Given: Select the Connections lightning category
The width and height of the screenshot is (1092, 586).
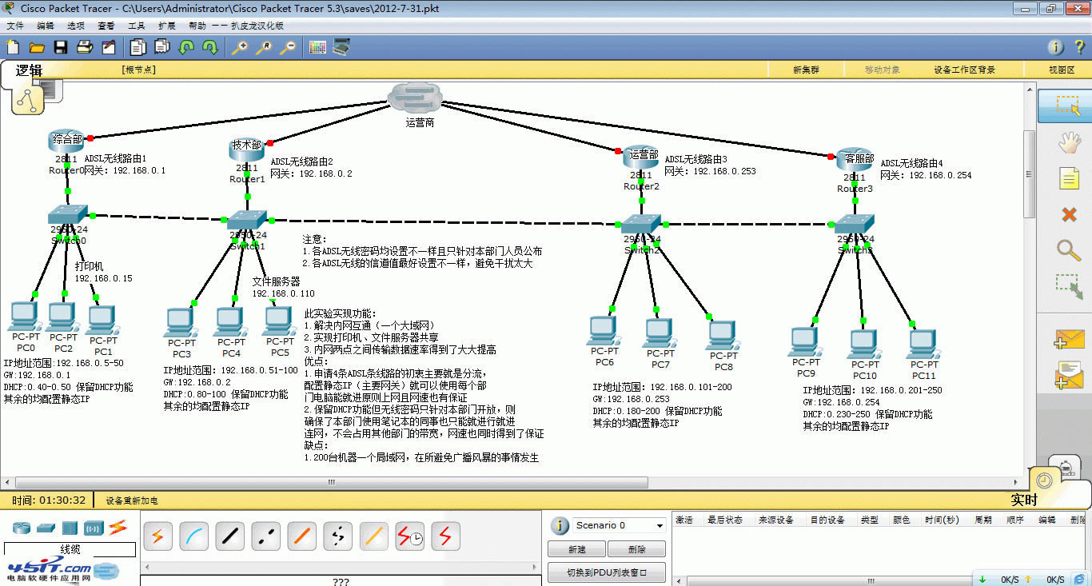Looking at the screenshot, I should coord(118,527).
